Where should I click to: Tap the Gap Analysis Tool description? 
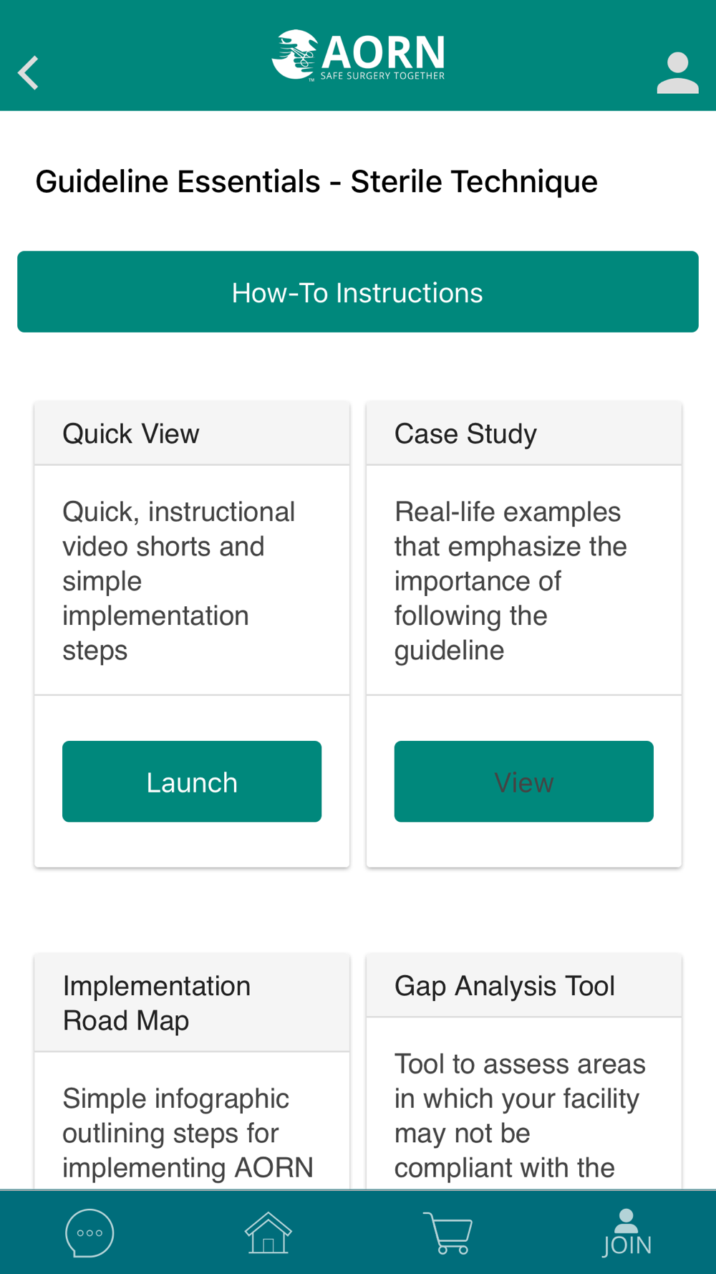[519, 1116]
